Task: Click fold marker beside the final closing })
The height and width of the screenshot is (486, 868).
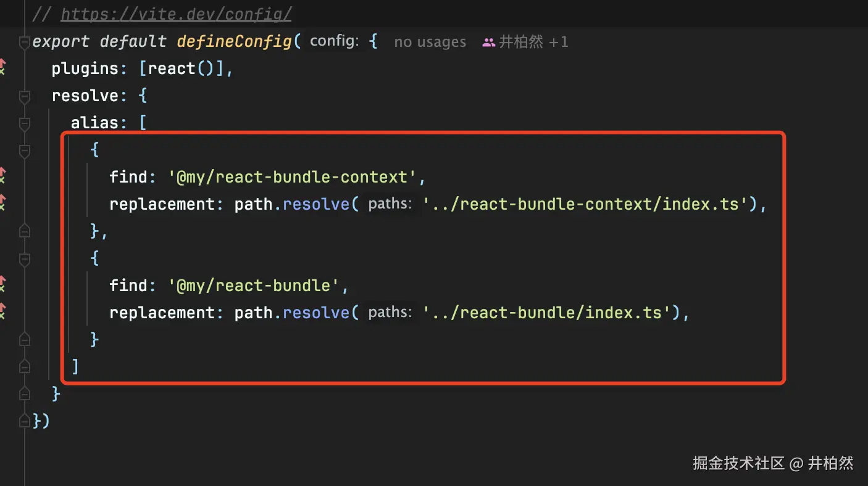Action: point(25,421)
